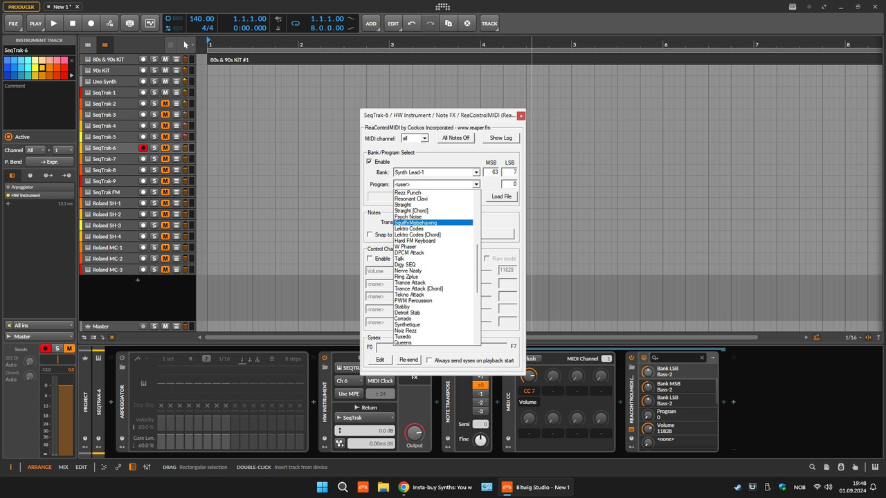Click the Show Log button
886x498 pixels.
(x=501, y=138)
